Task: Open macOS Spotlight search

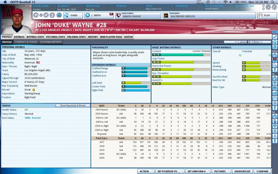Action: 272,2
